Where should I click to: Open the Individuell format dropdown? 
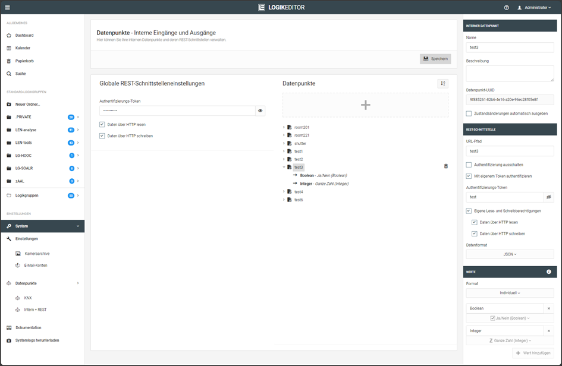click(510, 293)
